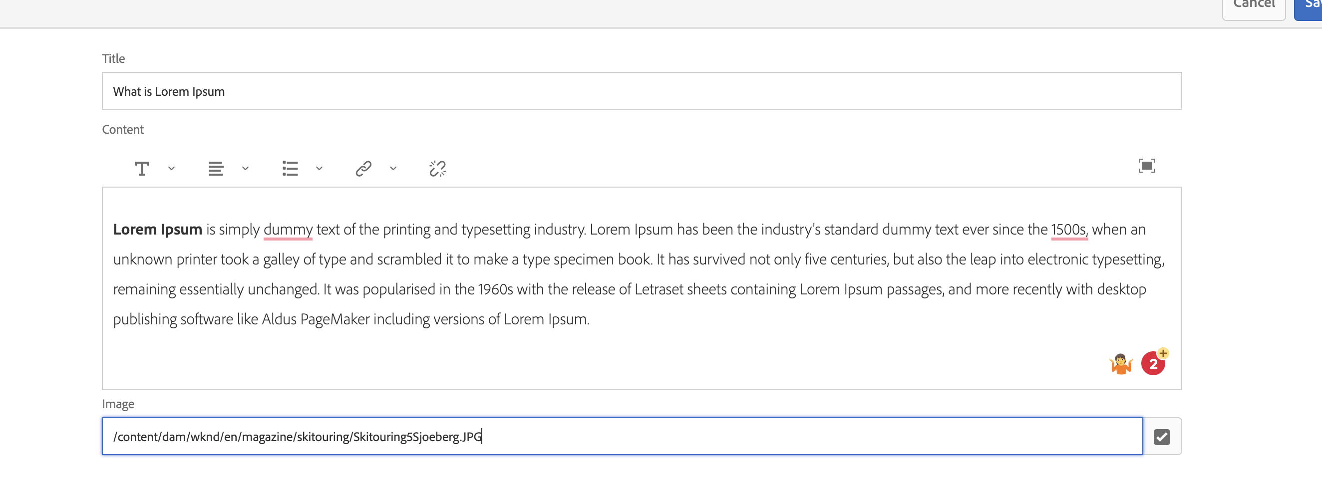Viewport: 1322px width, 497px height.
Task: Expand the link options dropdown
Action: pos(393,168)
